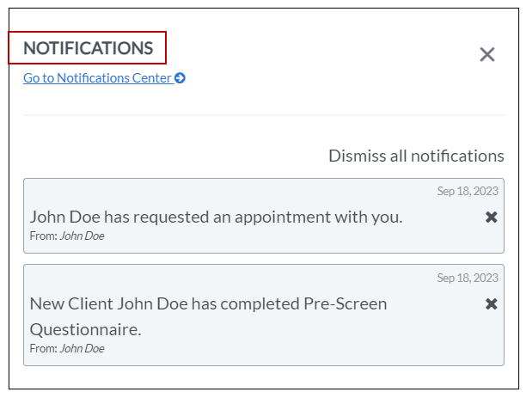Click the divider line below the Notifications Center link

(x=263, y=115)
